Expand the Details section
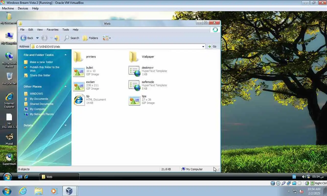The image size is (327, 196). (65, 125)
